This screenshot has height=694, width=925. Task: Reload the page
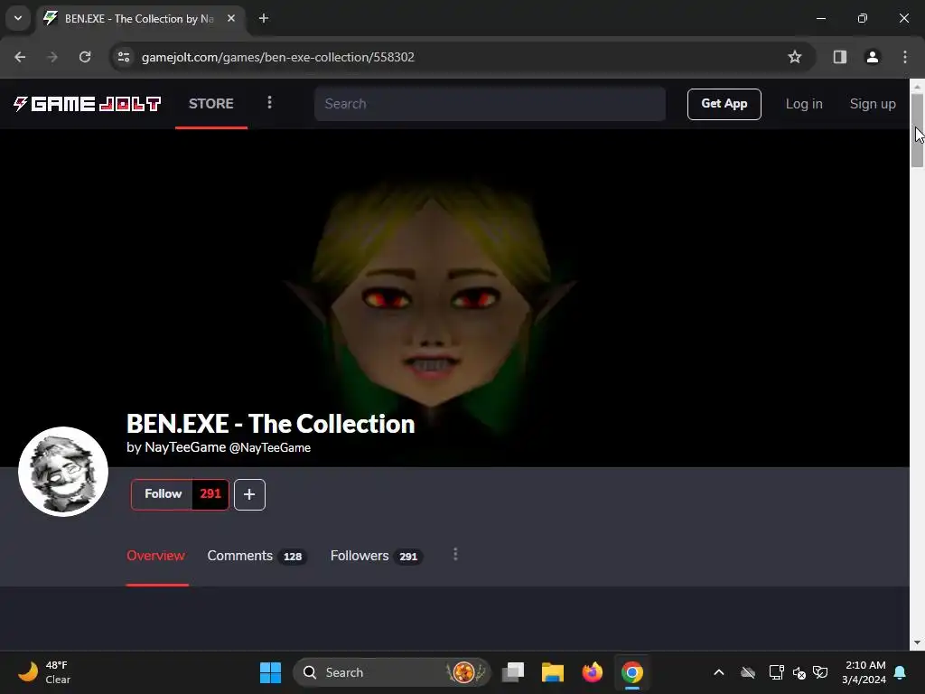tap(85, 57)
